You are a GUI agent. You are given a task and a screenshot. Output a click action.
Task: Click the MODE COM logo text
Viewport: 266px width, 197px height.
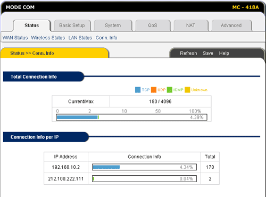coord(20,7)
